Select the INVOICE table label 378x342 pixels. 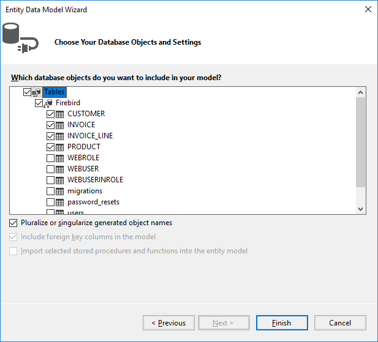click(81, 125)
